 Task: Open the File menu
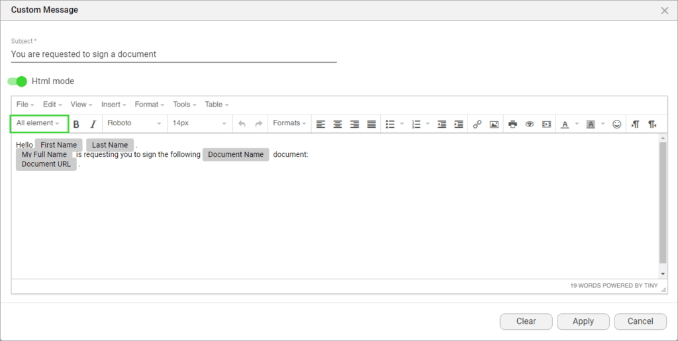click(25, 104)
